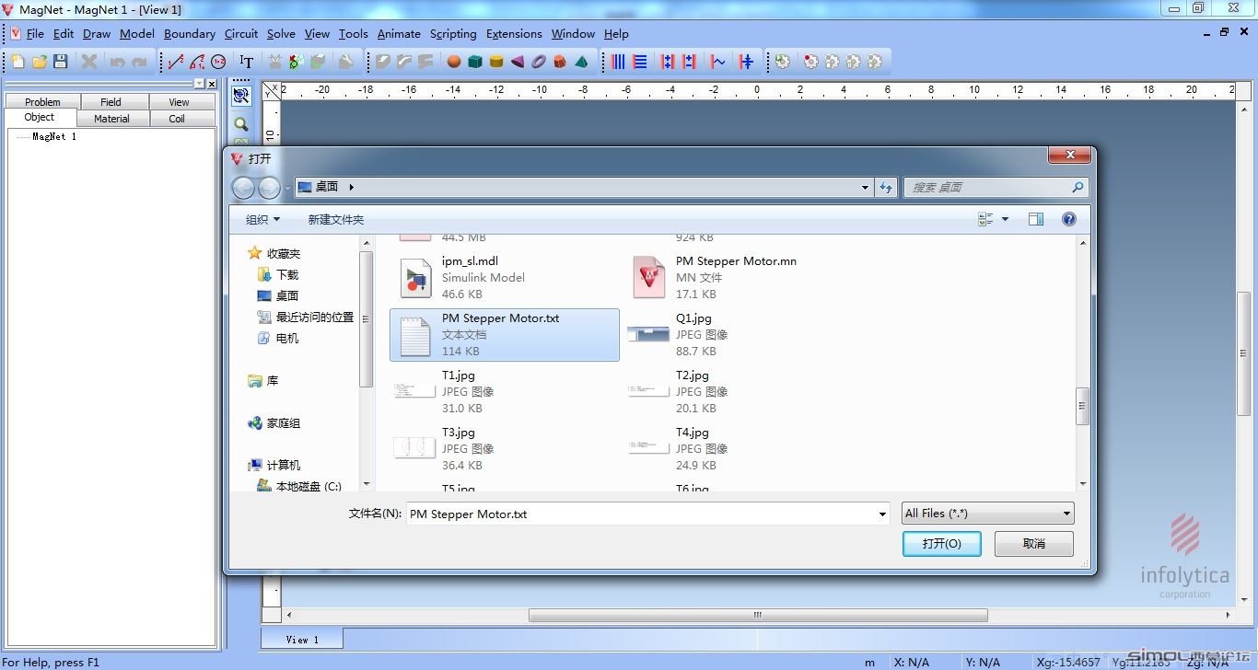Click the teal cube block icon
1258x670 pixels.
475,62
